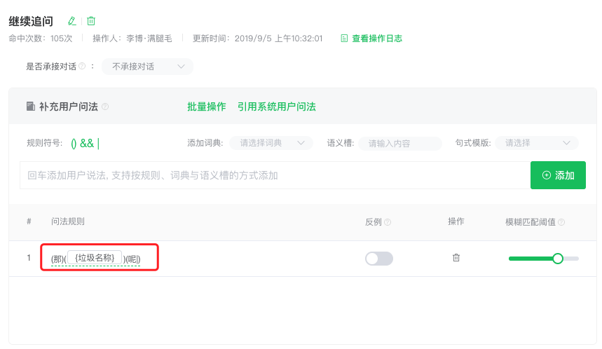Delete rule row 1 with trash icon
This screenshot has width=602, height=349.
(x=456, y=258)
